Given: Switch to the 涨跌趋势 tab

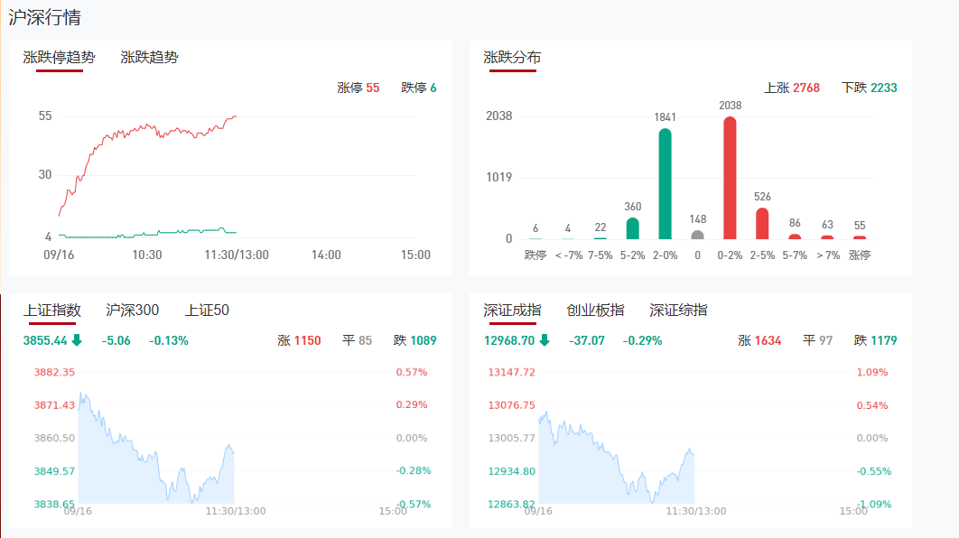Looking at the screenshot, I should tap(149, 58).
